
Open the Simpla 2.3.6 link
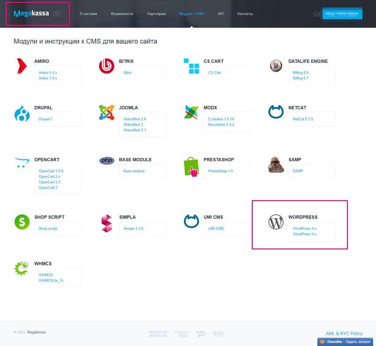(x=134, y=228)
